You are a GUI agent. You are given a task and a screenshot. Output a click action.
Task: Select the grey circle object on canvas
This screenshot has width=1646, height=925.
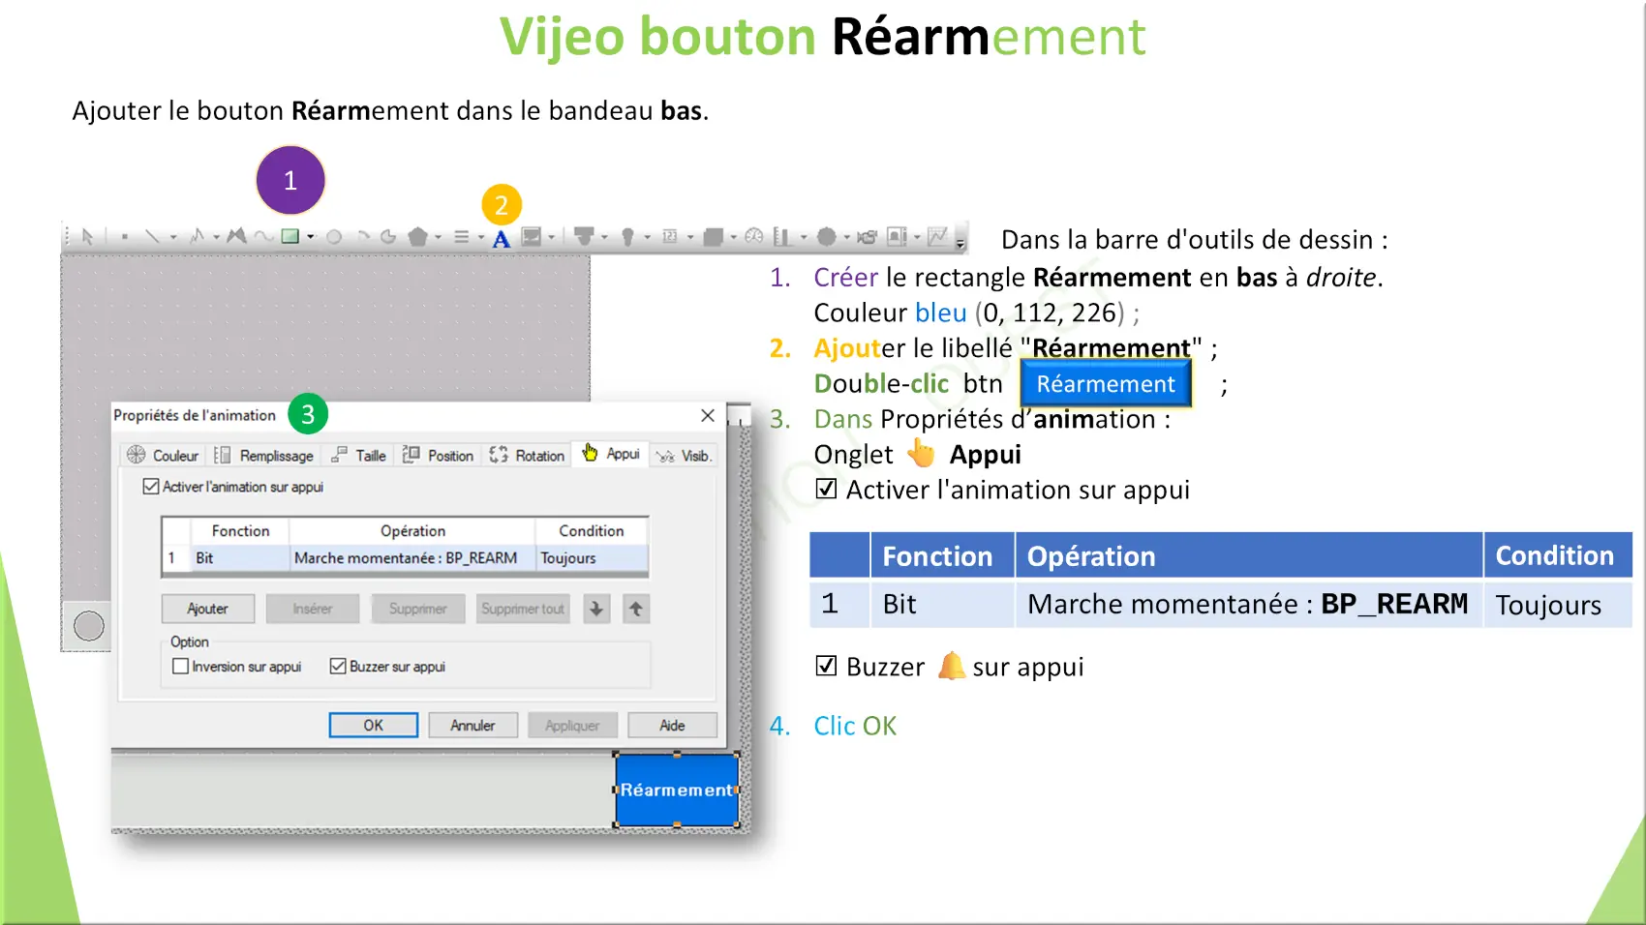pos(89,626)
